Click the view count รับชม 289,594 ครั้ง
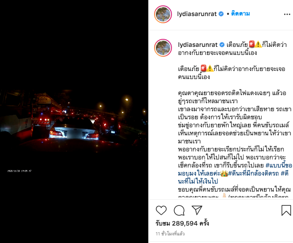The image size is (293, 243). [x=182, y=223]
